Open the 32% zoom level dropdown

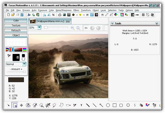click(x=39, y=28)
